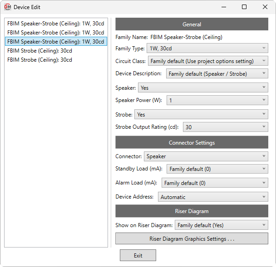
Task: Maximize the Device Edit window
Action: click(x=244, y=7)
